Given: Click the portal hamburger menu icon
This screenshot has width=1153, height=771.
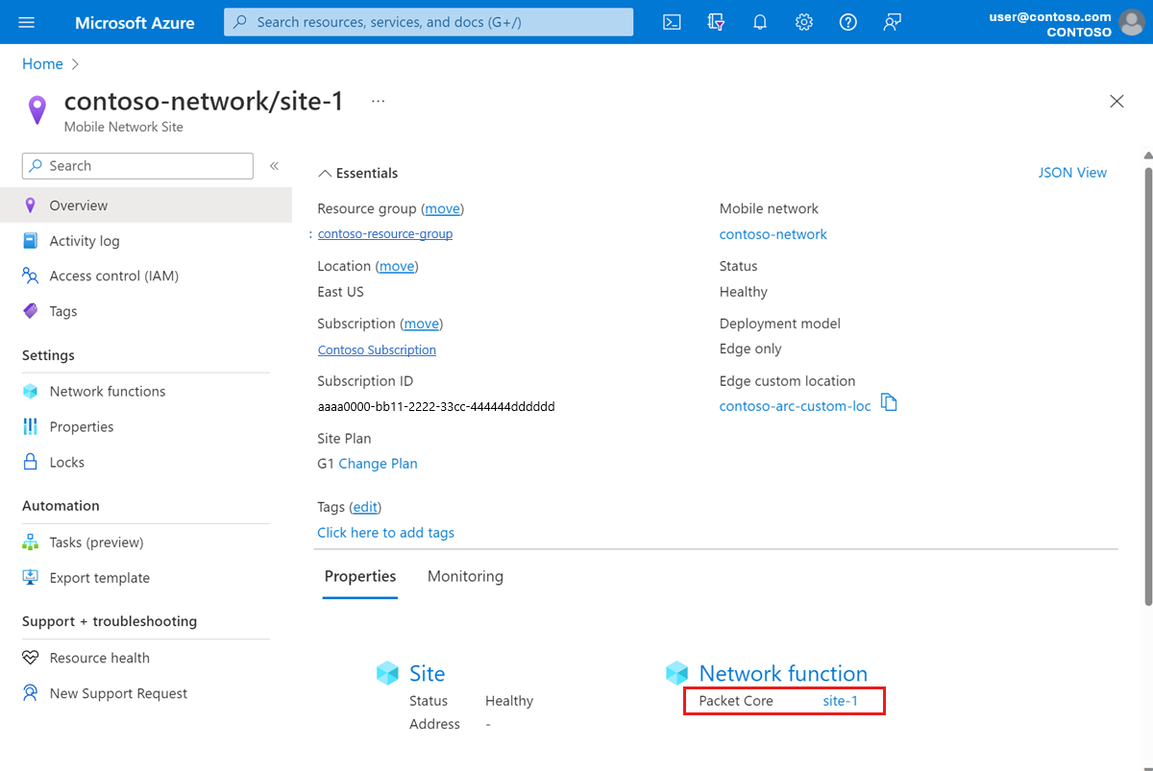Looking at the screenshot, I should click(26, 21).
